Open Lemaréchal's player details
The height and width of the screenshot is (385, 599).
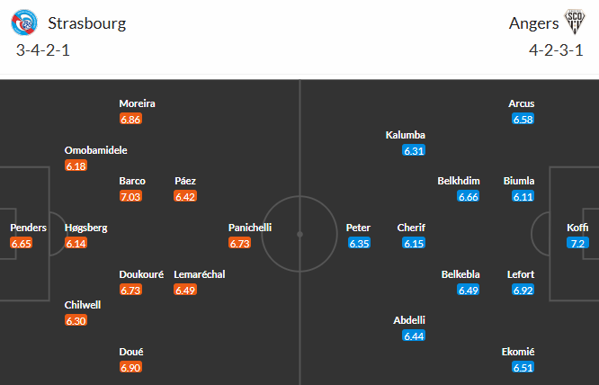[200, 274]
